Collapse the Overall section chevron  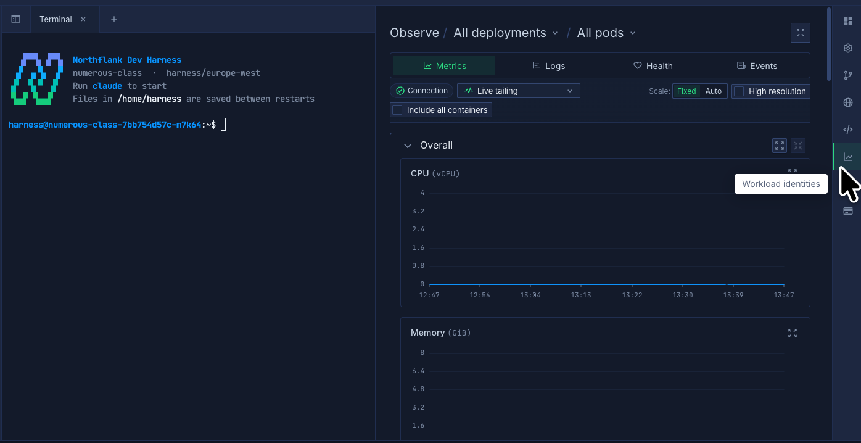(x=407, y=146)
